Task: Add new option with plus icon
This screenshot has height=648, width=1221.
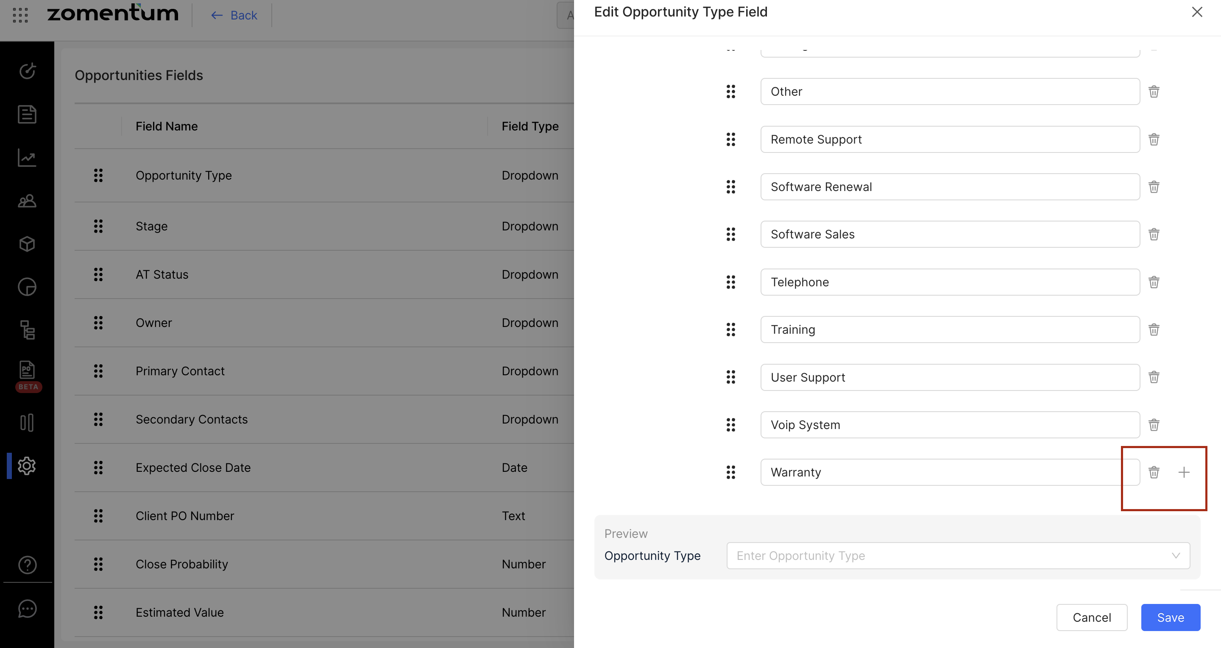Action: tap(1184, 472)
